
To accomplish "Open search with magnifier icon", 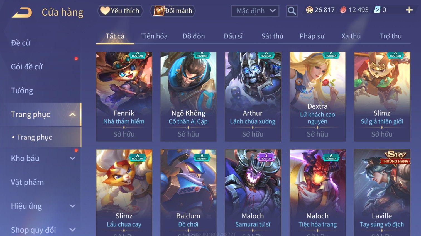I will pos(292,11).
